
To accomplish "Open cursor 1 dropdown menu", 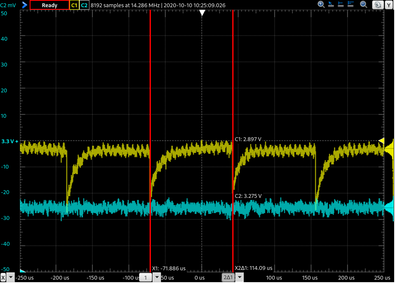I will (156, 277).
